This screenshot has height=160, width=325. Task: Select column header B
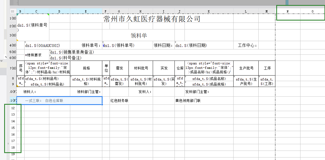20,11
